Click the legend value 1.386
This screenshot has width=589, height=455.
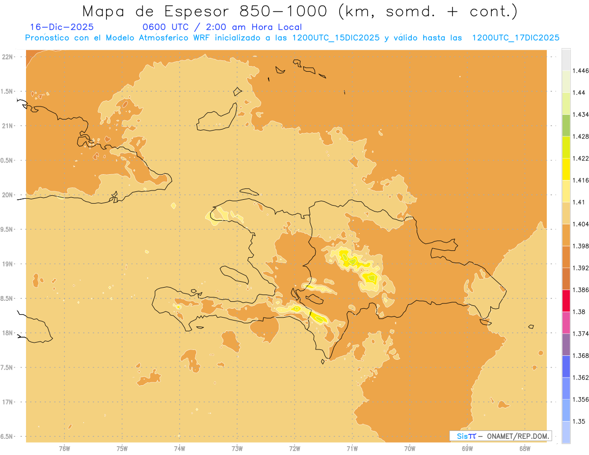[581, 290]
